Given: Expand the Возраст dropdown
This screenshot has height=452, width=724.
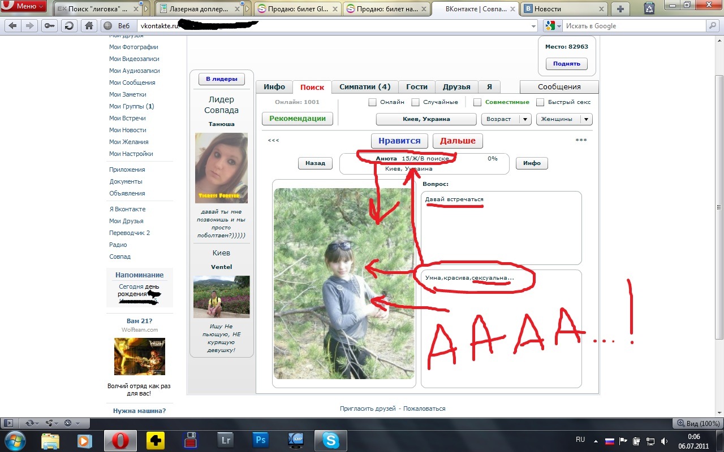Looking at the screenshot, I should (506, 119).
